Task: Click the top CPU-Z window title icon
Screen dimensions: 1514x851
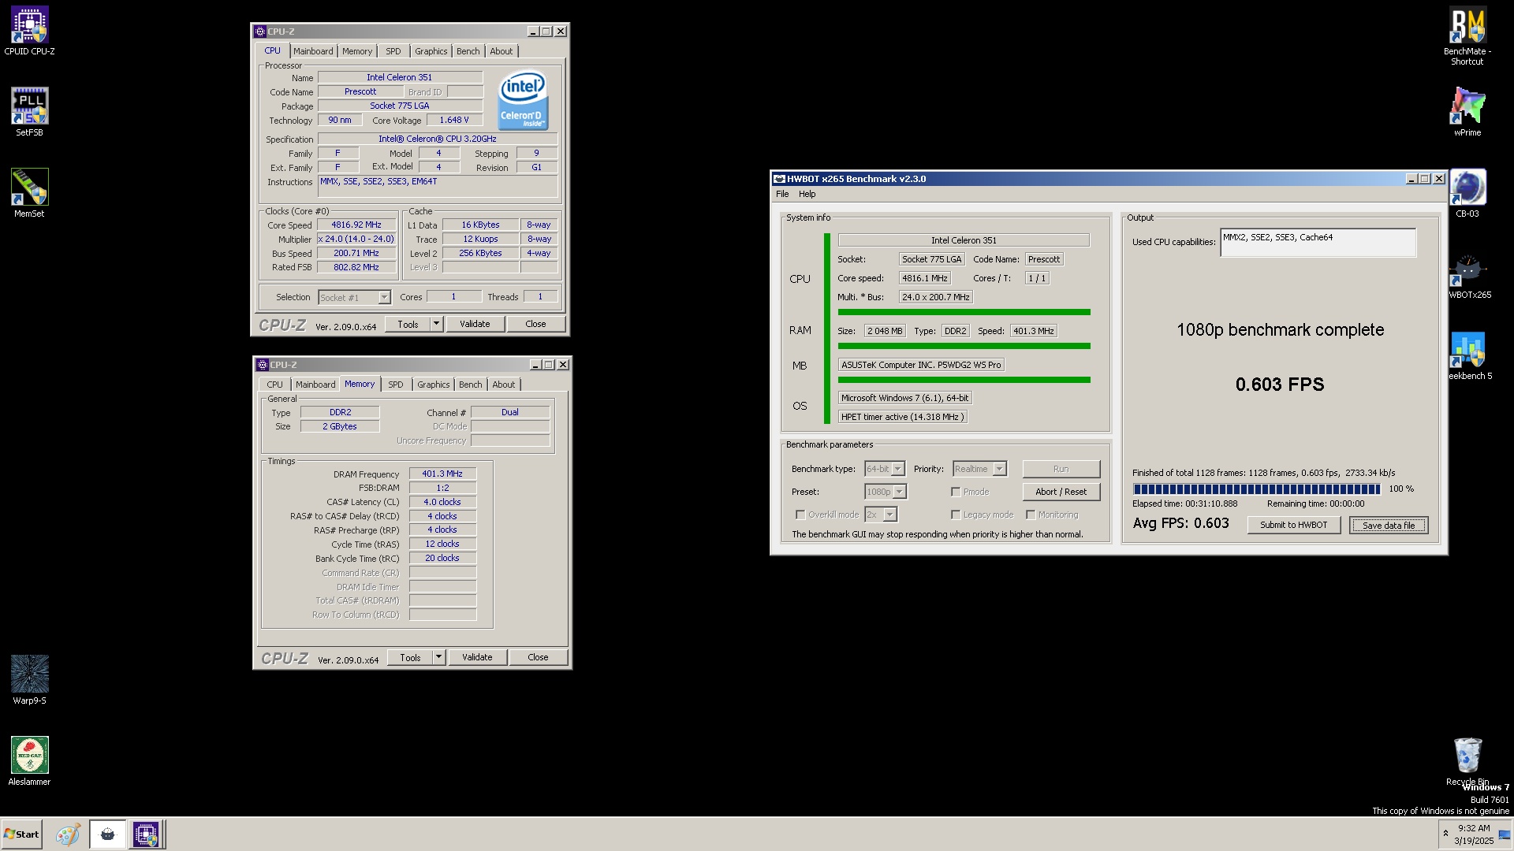Action: [260, 32]
